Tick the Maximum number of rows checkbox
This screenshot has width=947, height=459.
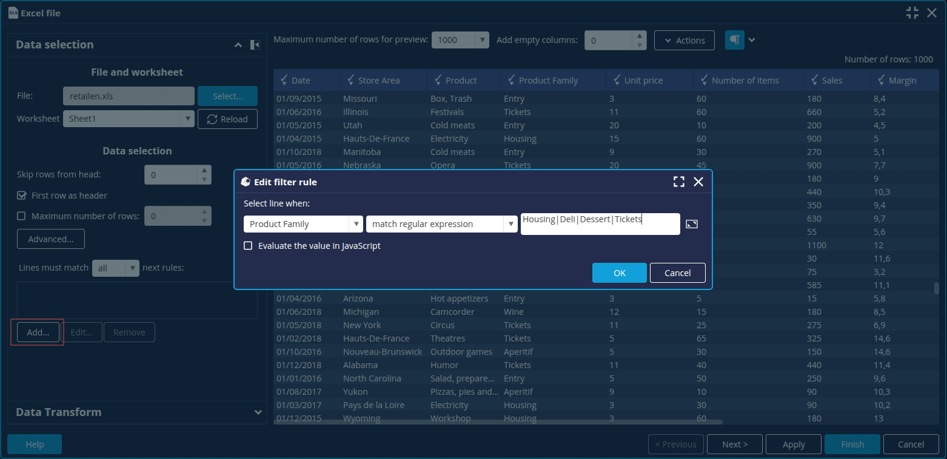(22, 216)
